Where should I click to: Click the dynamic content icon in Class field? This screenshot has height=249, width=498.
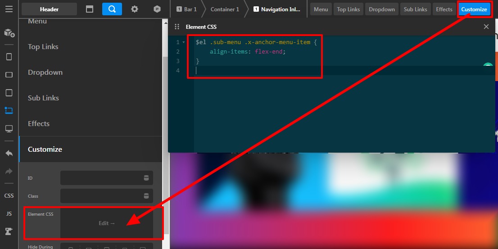[x=146, y=196]
